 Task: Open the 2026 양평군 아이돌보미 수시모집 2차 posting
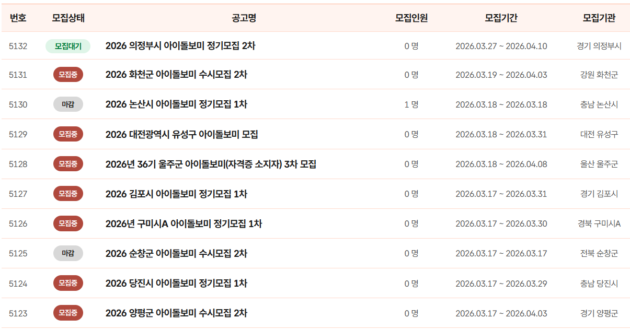click(176, 313)
